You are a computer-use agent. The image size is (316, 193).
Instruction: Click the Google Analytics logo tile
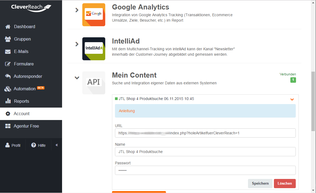(x=94, y=15)
